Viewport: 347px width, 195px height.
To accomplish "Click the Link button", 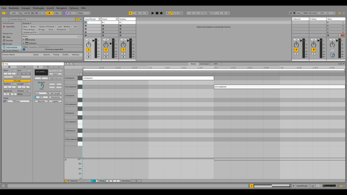I will [14, 13].
